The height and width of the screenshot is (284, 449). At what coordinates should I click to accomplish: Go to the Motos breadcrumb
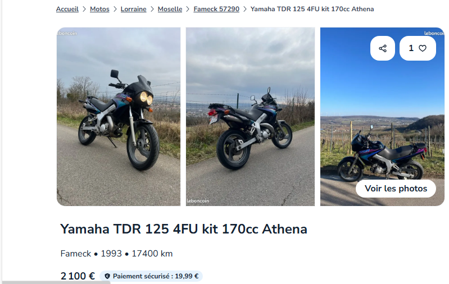coord(99,9)
